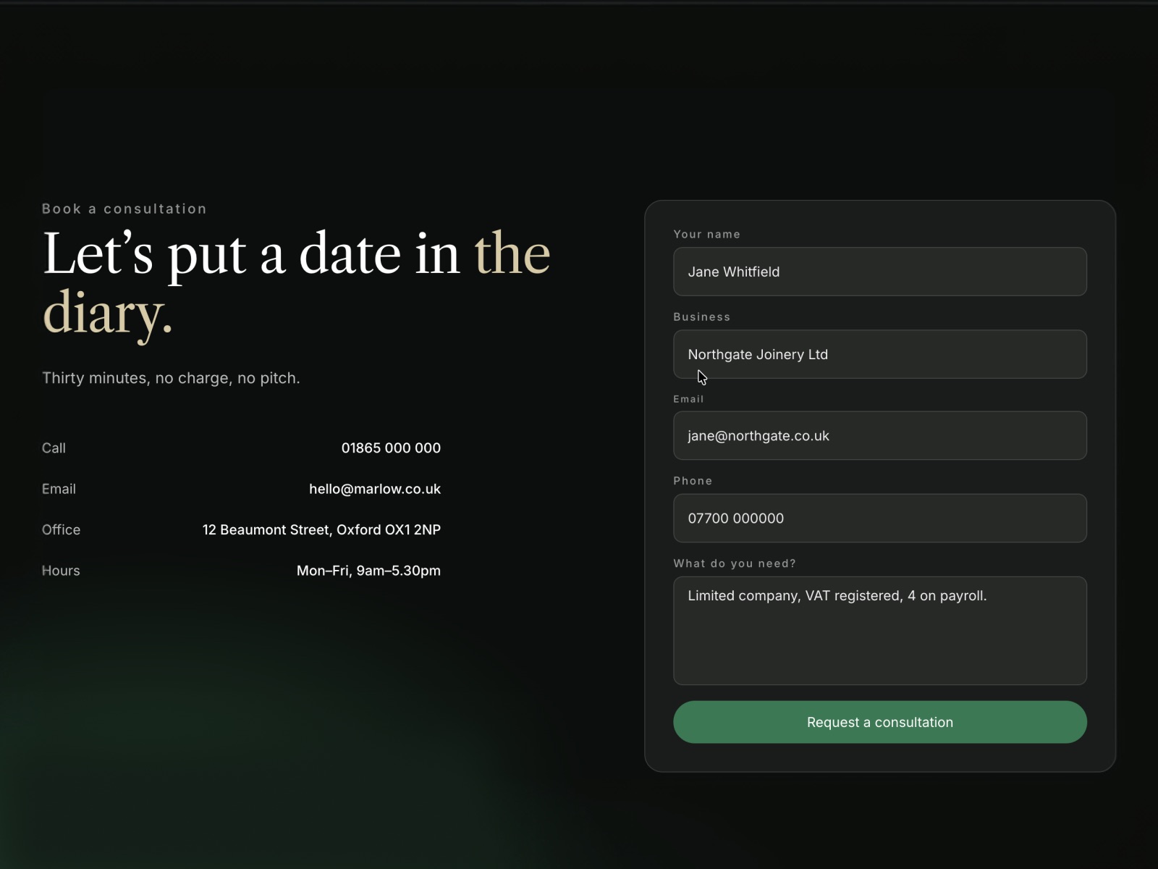Click the Book a consultation eyebrow text
The image size is (1158, 869).
pyautogui.click(x=124, y=209)
